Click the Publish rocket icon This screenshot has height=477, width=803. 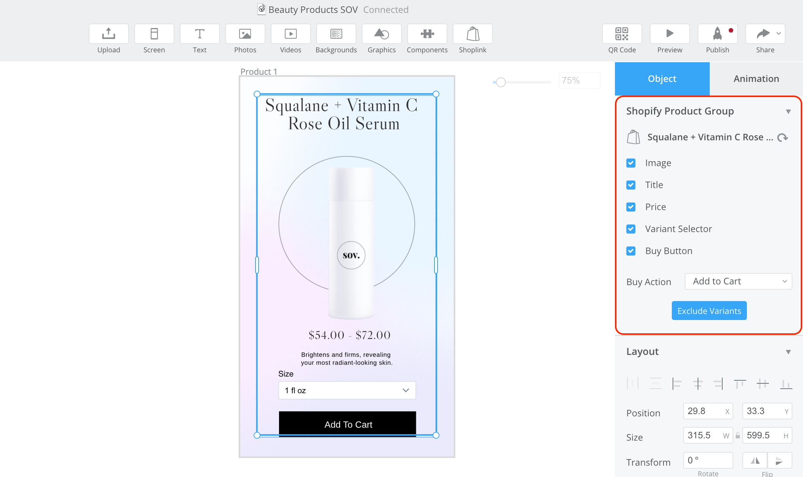(717, 34)
